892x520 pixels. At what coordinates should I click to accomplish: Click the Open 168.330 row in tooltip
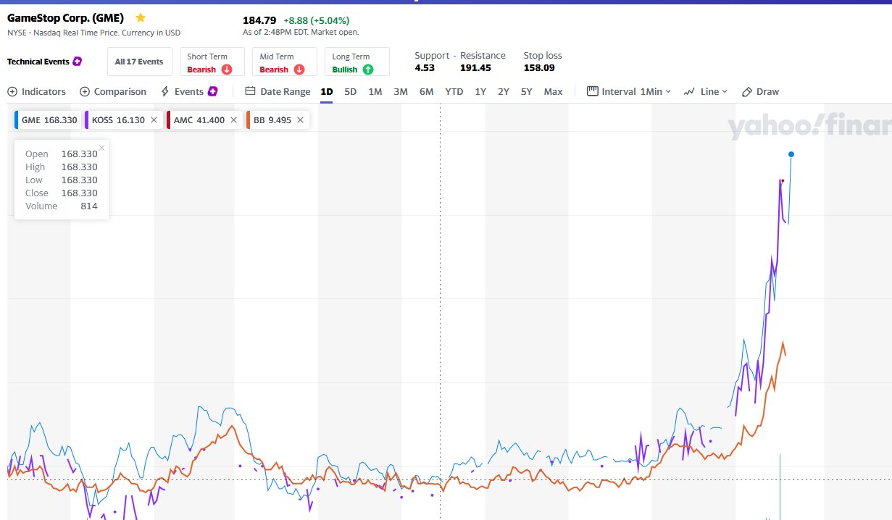[x=62, y=154]
